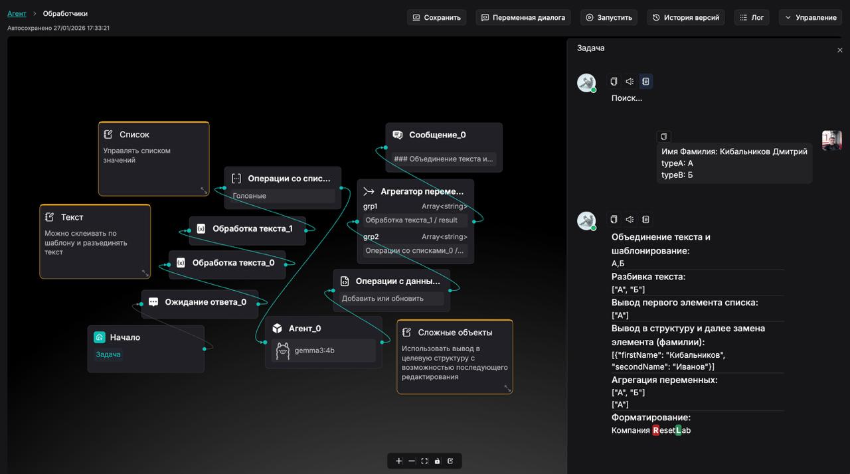Close the Задача side panel
Screen dimensions: 850x474
[839, 50]
